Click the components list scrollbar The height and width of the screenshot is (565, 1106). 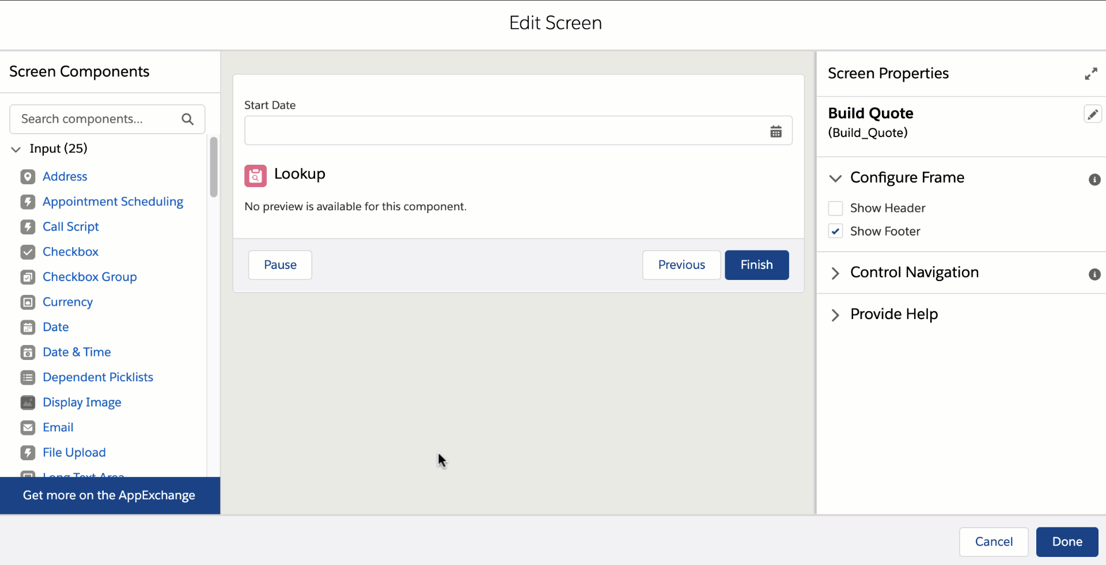click(214, 167)
